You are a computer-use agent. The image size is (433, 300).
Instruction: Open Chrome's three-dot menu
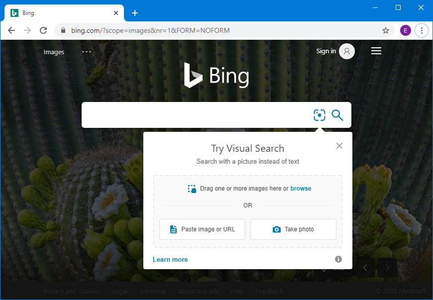click(x=422, y=30)
